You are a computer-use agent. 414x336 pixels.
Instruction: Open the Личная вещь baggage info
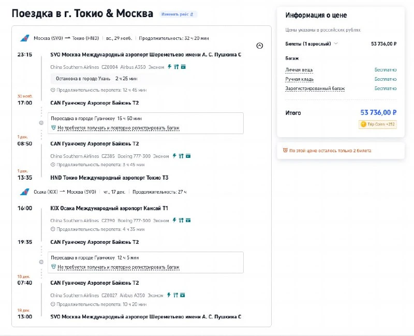point(299,70)
